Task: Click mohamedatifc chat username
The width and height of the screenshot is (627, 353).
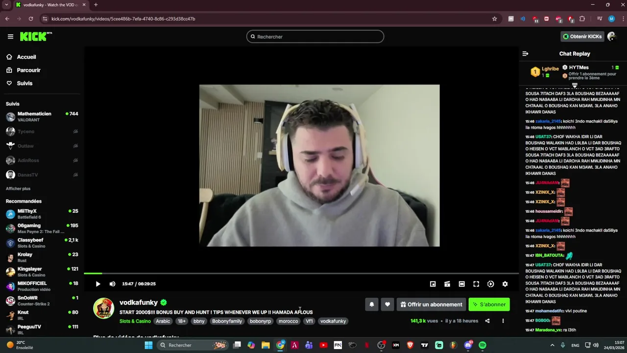Action: [549, 311]
